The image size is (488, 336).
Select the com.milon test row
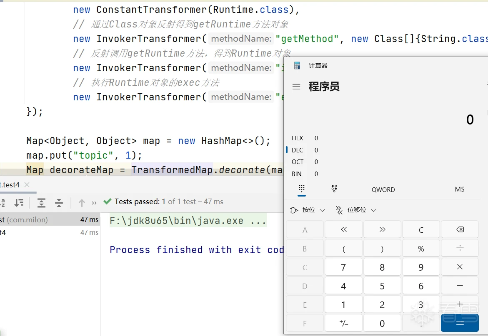[x=50, y=219]
